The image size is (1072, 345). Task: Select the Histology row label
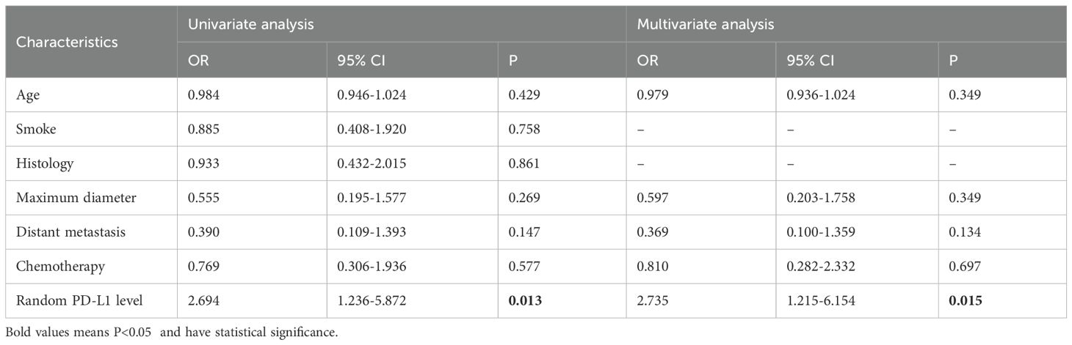(x=43, y=163)
